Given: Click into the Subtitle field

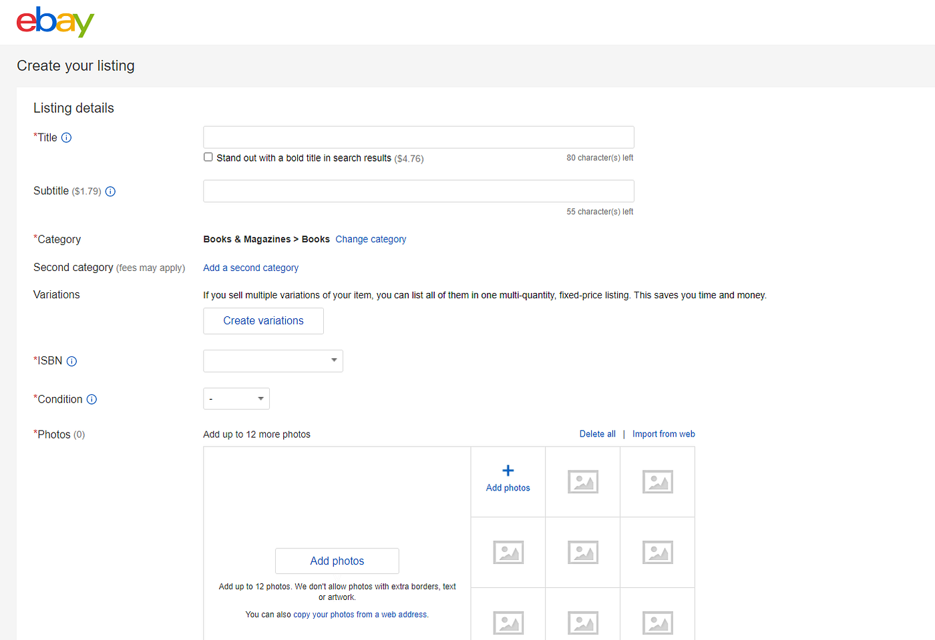Looking at the screenshot, I should tap(419, 191).
